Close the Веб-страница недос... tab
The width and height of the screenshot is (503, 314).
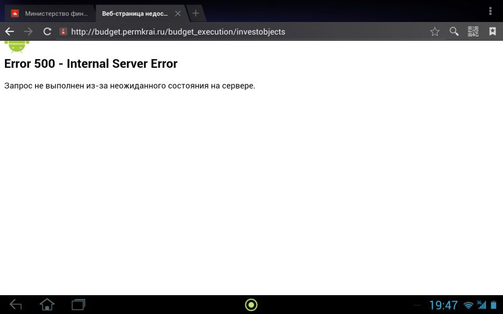[178, 13]
